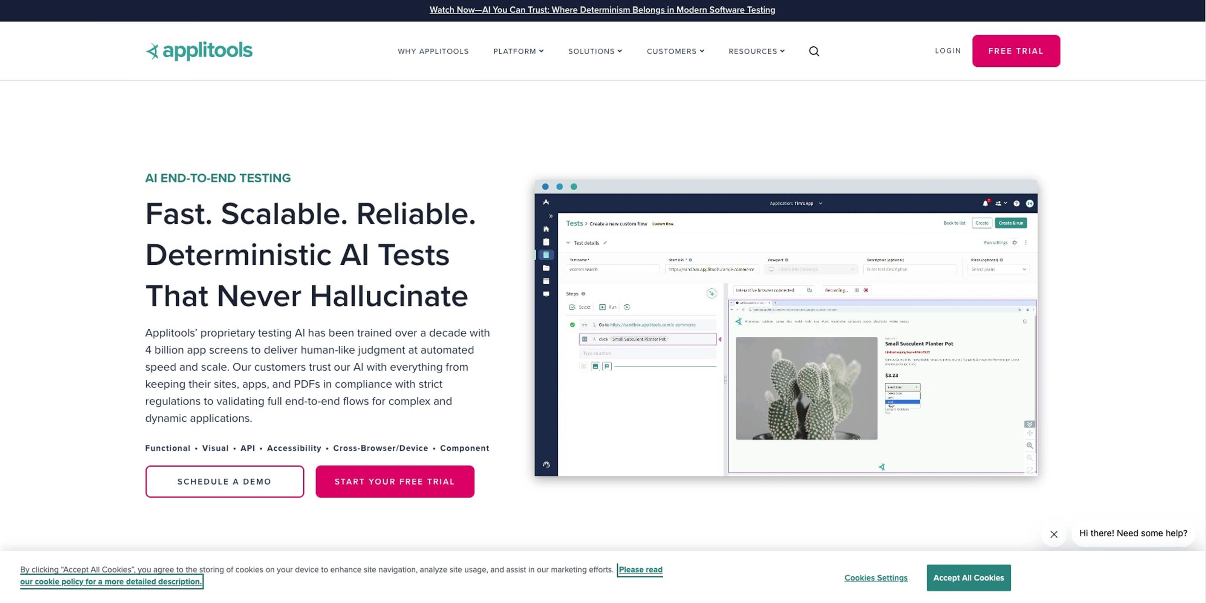Click Type an action field in screenshot
1206x603 pixels.
(647, 353)
